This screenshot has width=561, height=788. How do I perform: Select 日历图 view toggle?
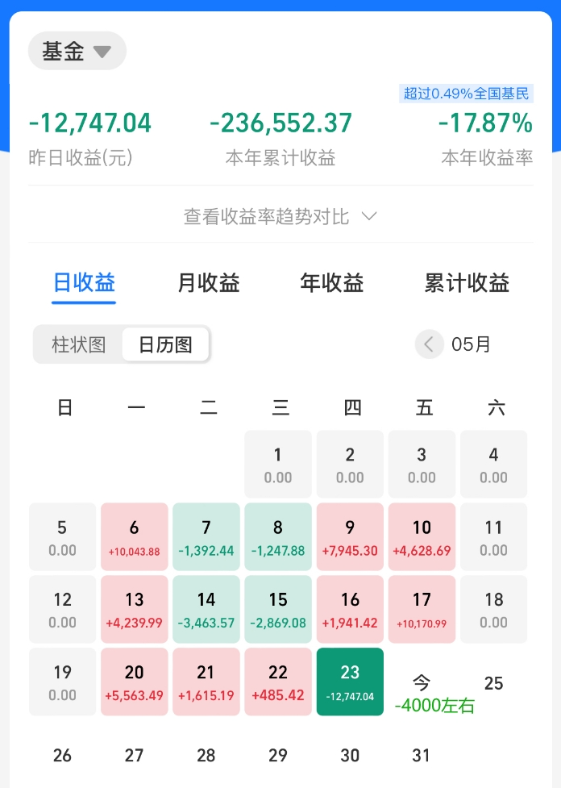165,344
